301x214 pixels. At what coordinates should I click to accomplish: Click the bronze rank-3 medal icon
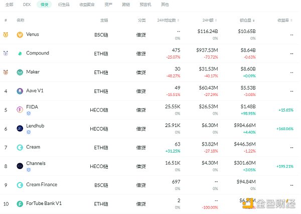click(x=6, y=72)
